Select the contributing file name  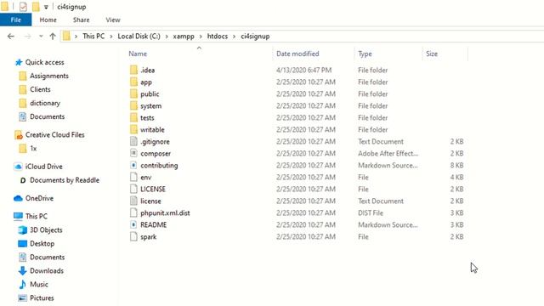click(x=159, y=166)
